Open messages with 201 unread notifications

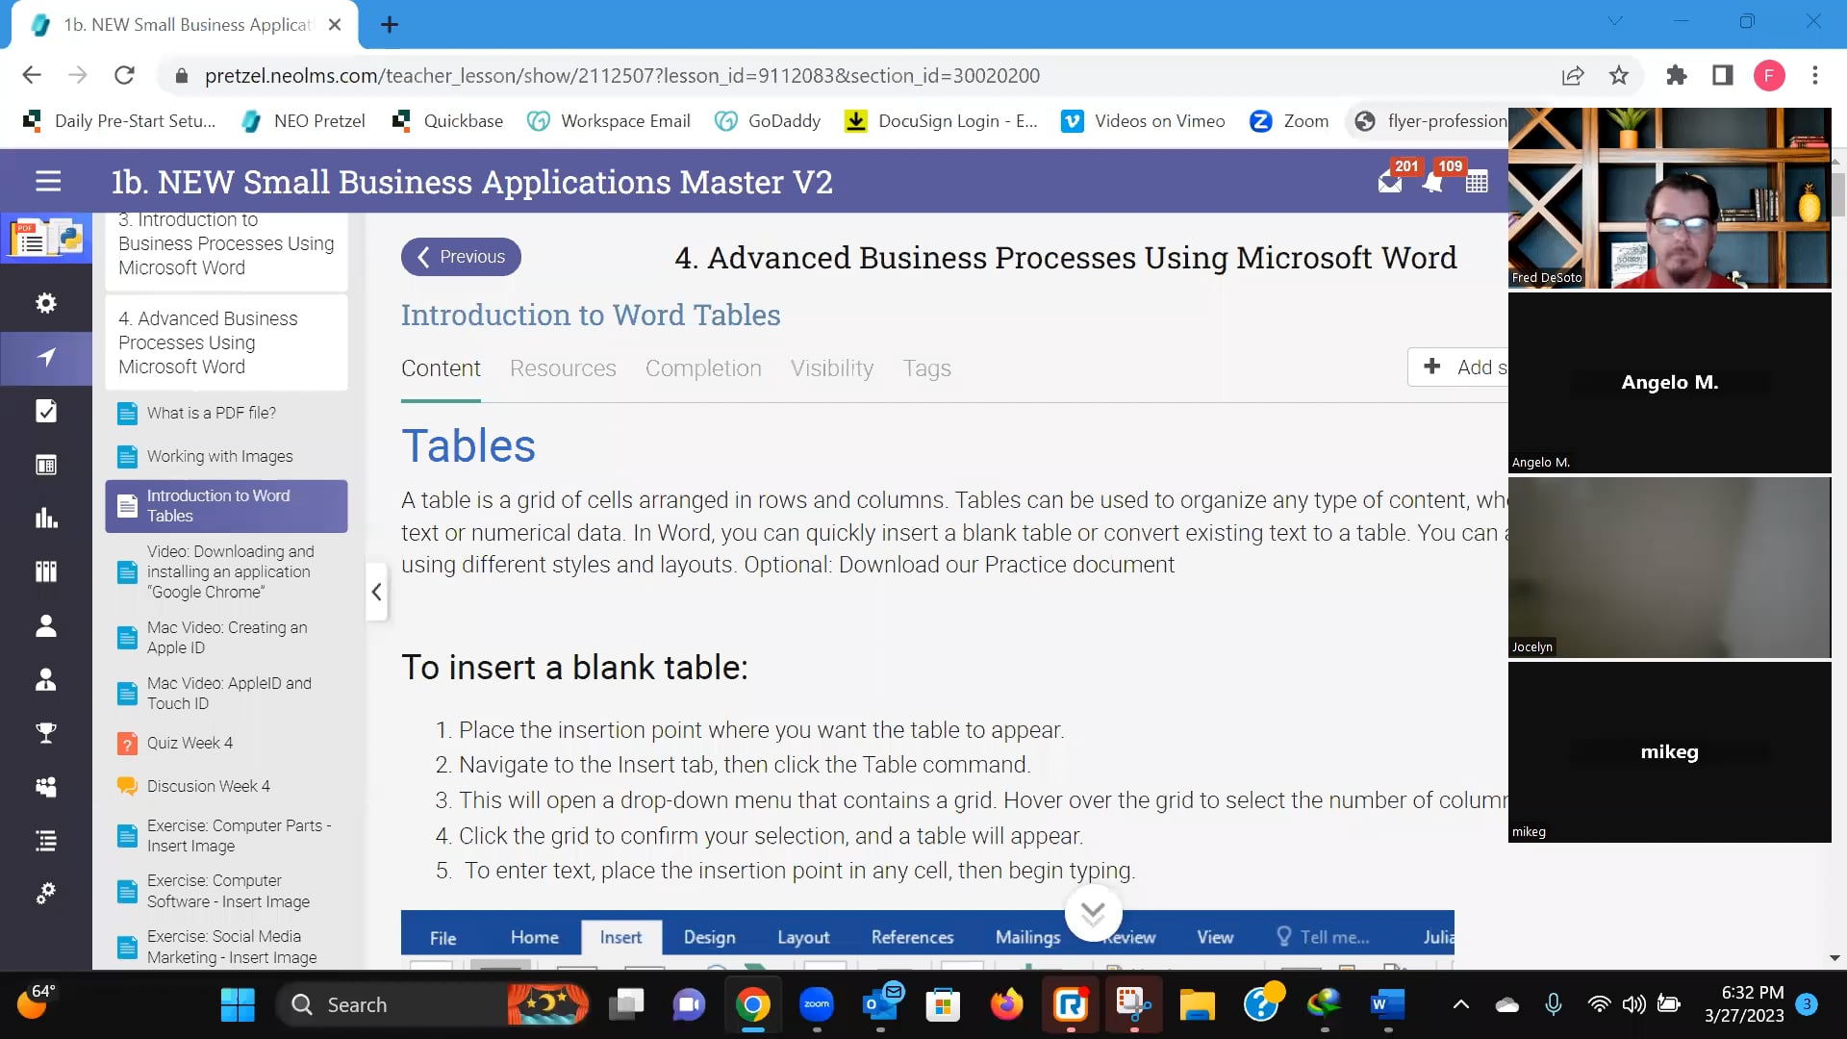click(1389, 182)
